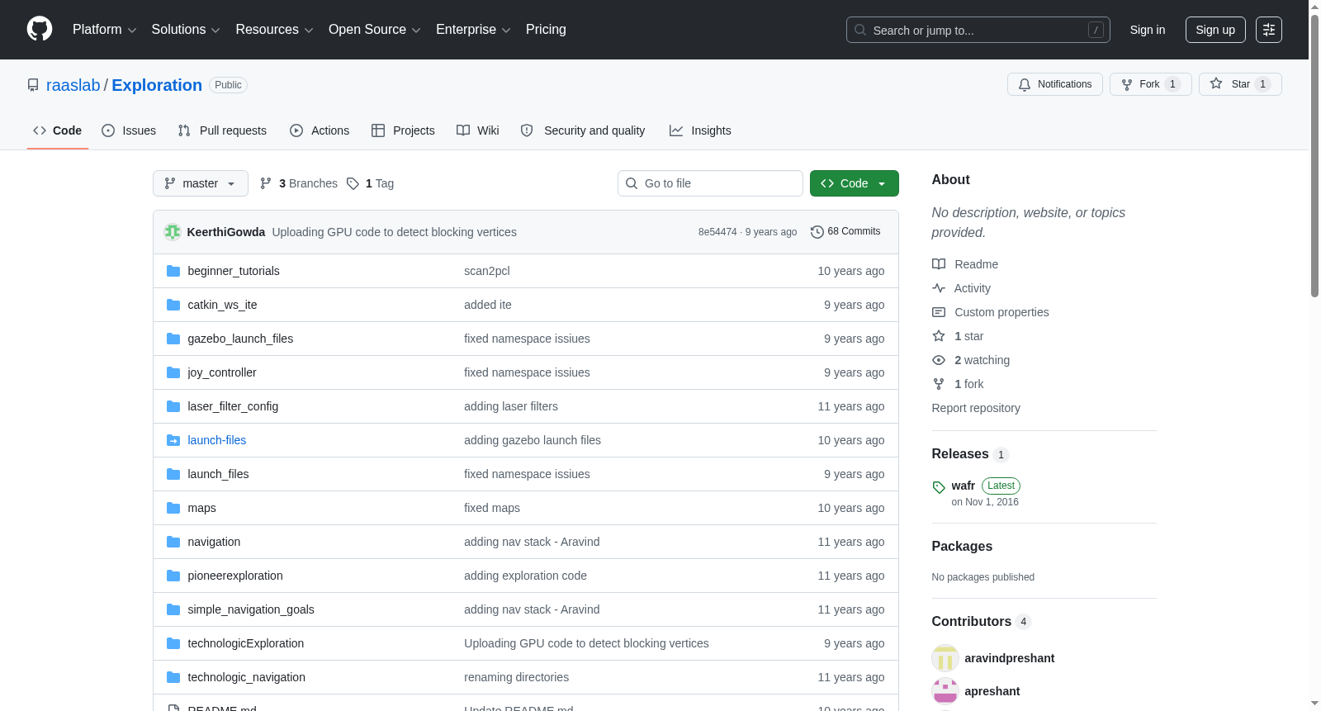Open the laser_filter_config folder
The image size is (1321, 711).
point(233,406)
